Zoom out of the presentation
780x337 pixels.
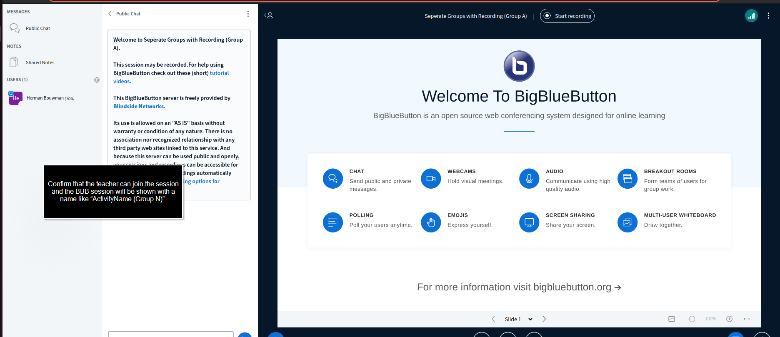[x=692, y=319]
